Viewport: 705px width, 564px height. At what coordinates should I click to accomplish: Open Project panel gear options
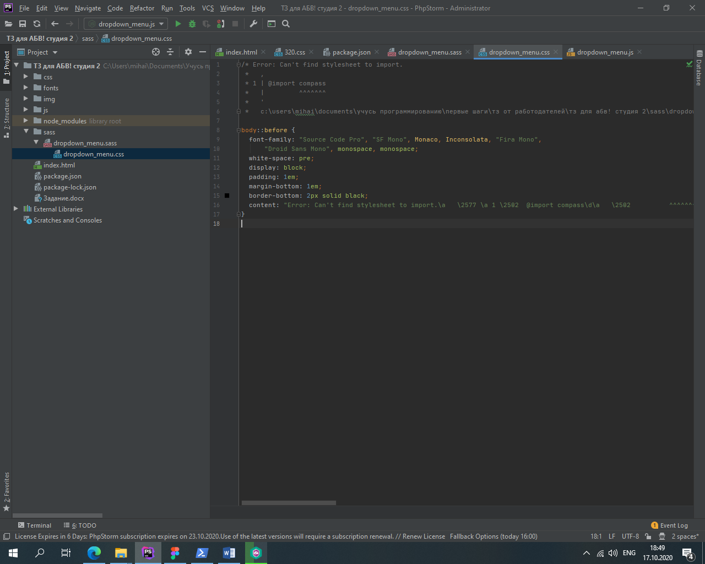[x=188, y=52]
